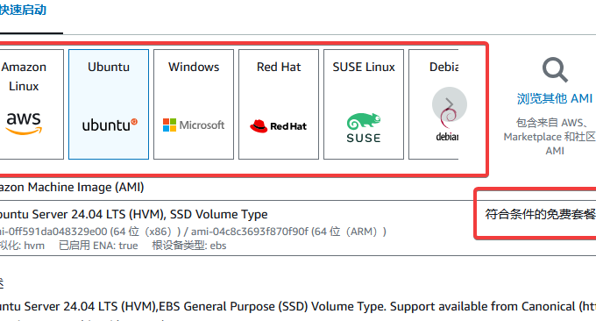
Task: Click the Microsoft logo icon
Action: pyautogui.click(x=194, y=125)
